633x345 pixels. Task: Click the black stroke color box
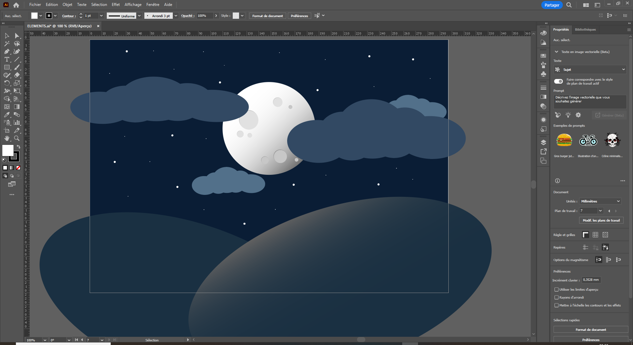point(15,157)
